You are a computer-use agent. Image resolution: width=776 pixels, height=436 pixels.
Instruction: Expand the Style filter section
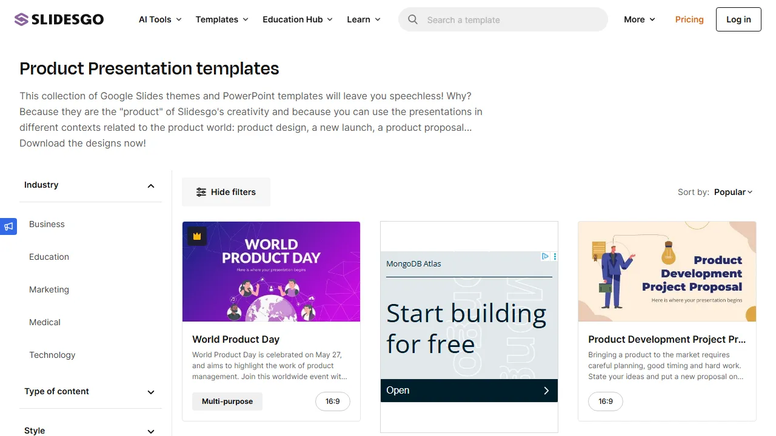coord(90,431)
